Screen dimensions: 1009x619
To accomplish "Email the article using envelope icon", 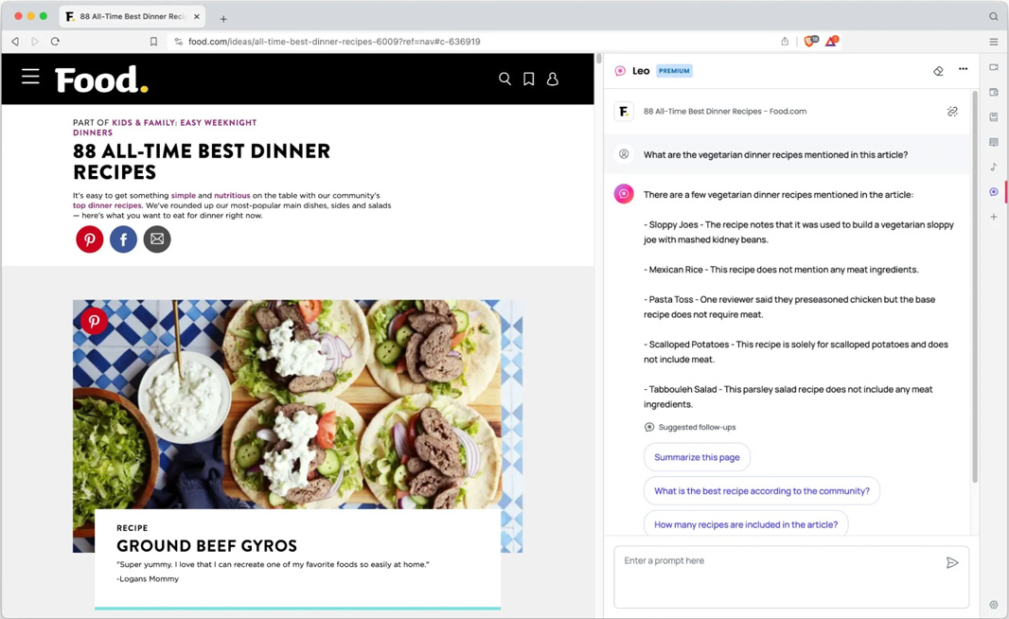I will [x=157, y=239].
